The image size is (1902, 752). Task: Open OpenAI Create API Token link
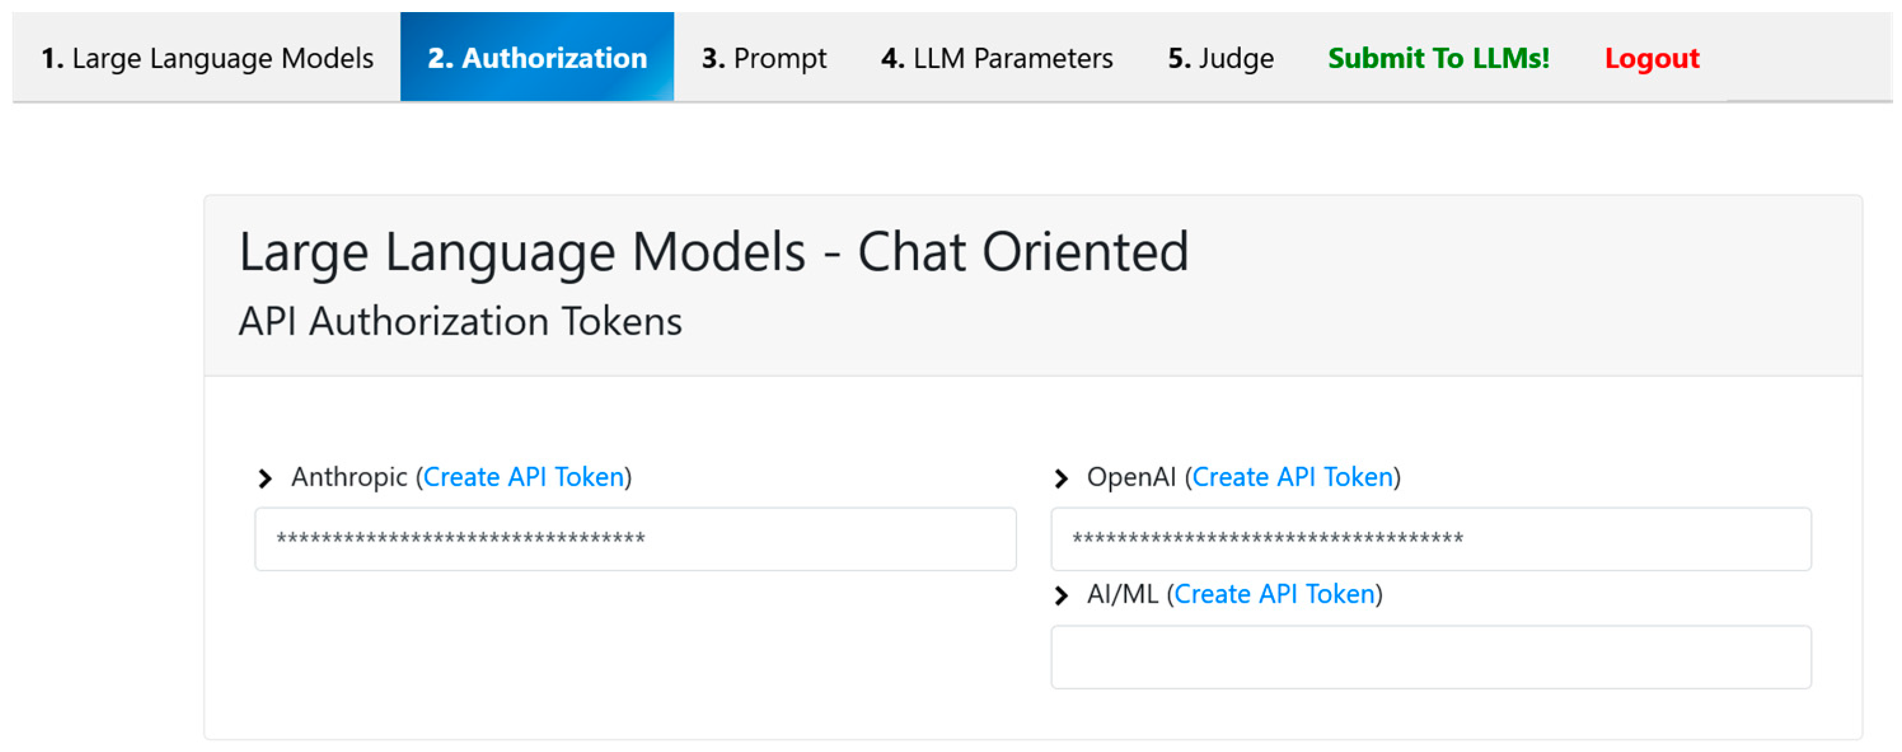pyautogui.click(x=1292, y=477)
